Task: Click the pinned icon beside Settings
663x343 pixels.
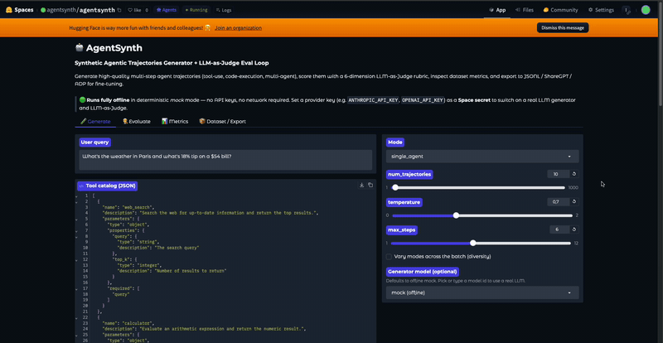Action: pyautogui.click(x=627, y=10)
